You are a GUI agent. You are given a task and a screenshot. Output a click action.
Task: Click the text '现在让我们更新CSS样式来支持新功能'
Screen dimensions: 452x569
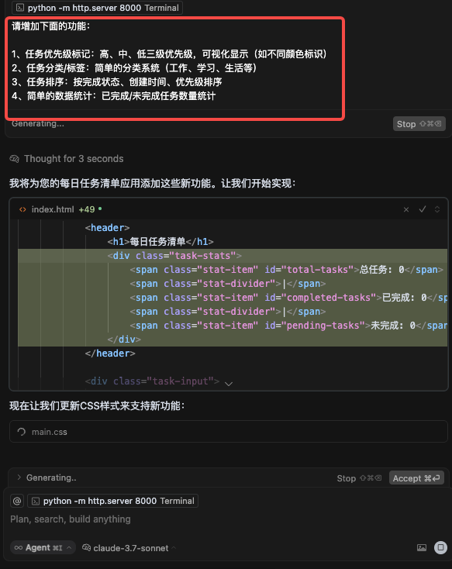[x=97, y=405]
